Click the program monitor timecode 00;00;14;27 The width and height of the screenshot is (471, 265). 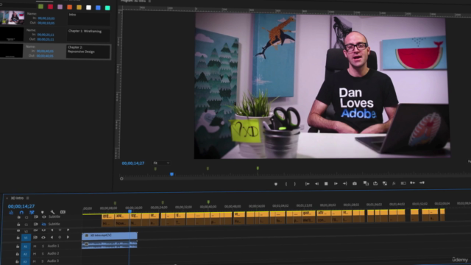coord(133,163)
